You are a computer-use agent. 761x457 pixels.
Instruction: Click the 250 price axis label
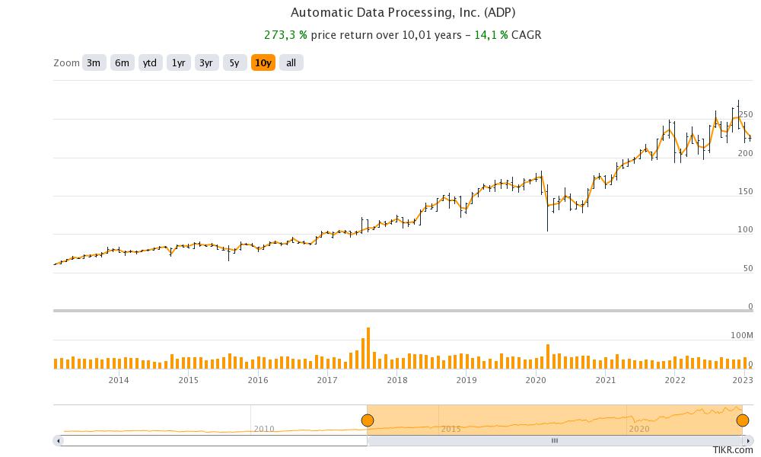coord(746,114)
